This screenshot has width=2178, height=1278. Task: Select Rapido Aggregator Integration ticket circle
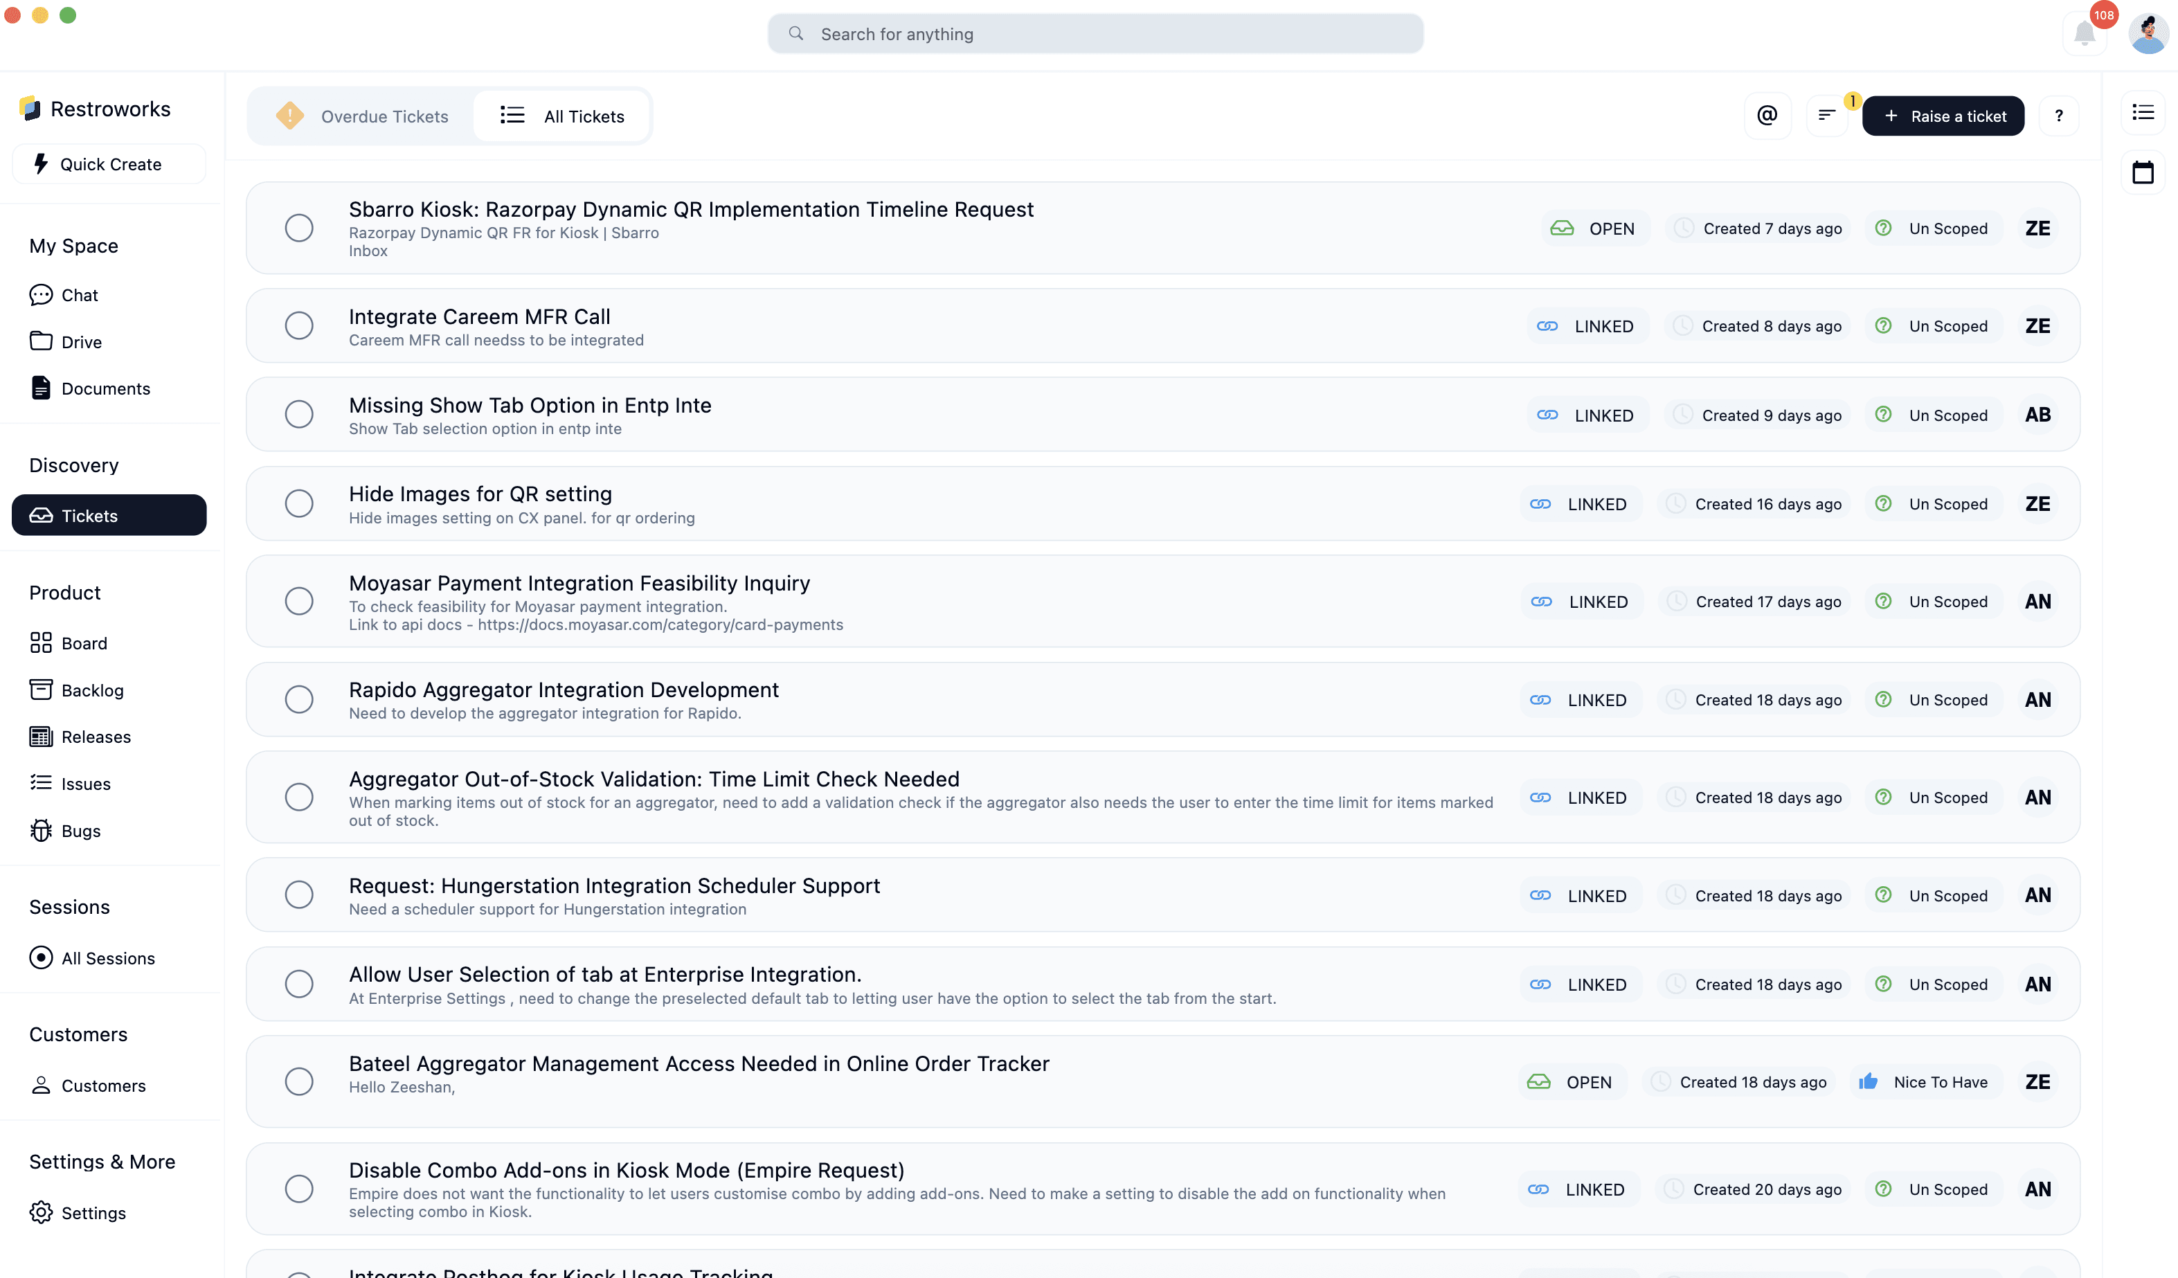click(299, 699)
